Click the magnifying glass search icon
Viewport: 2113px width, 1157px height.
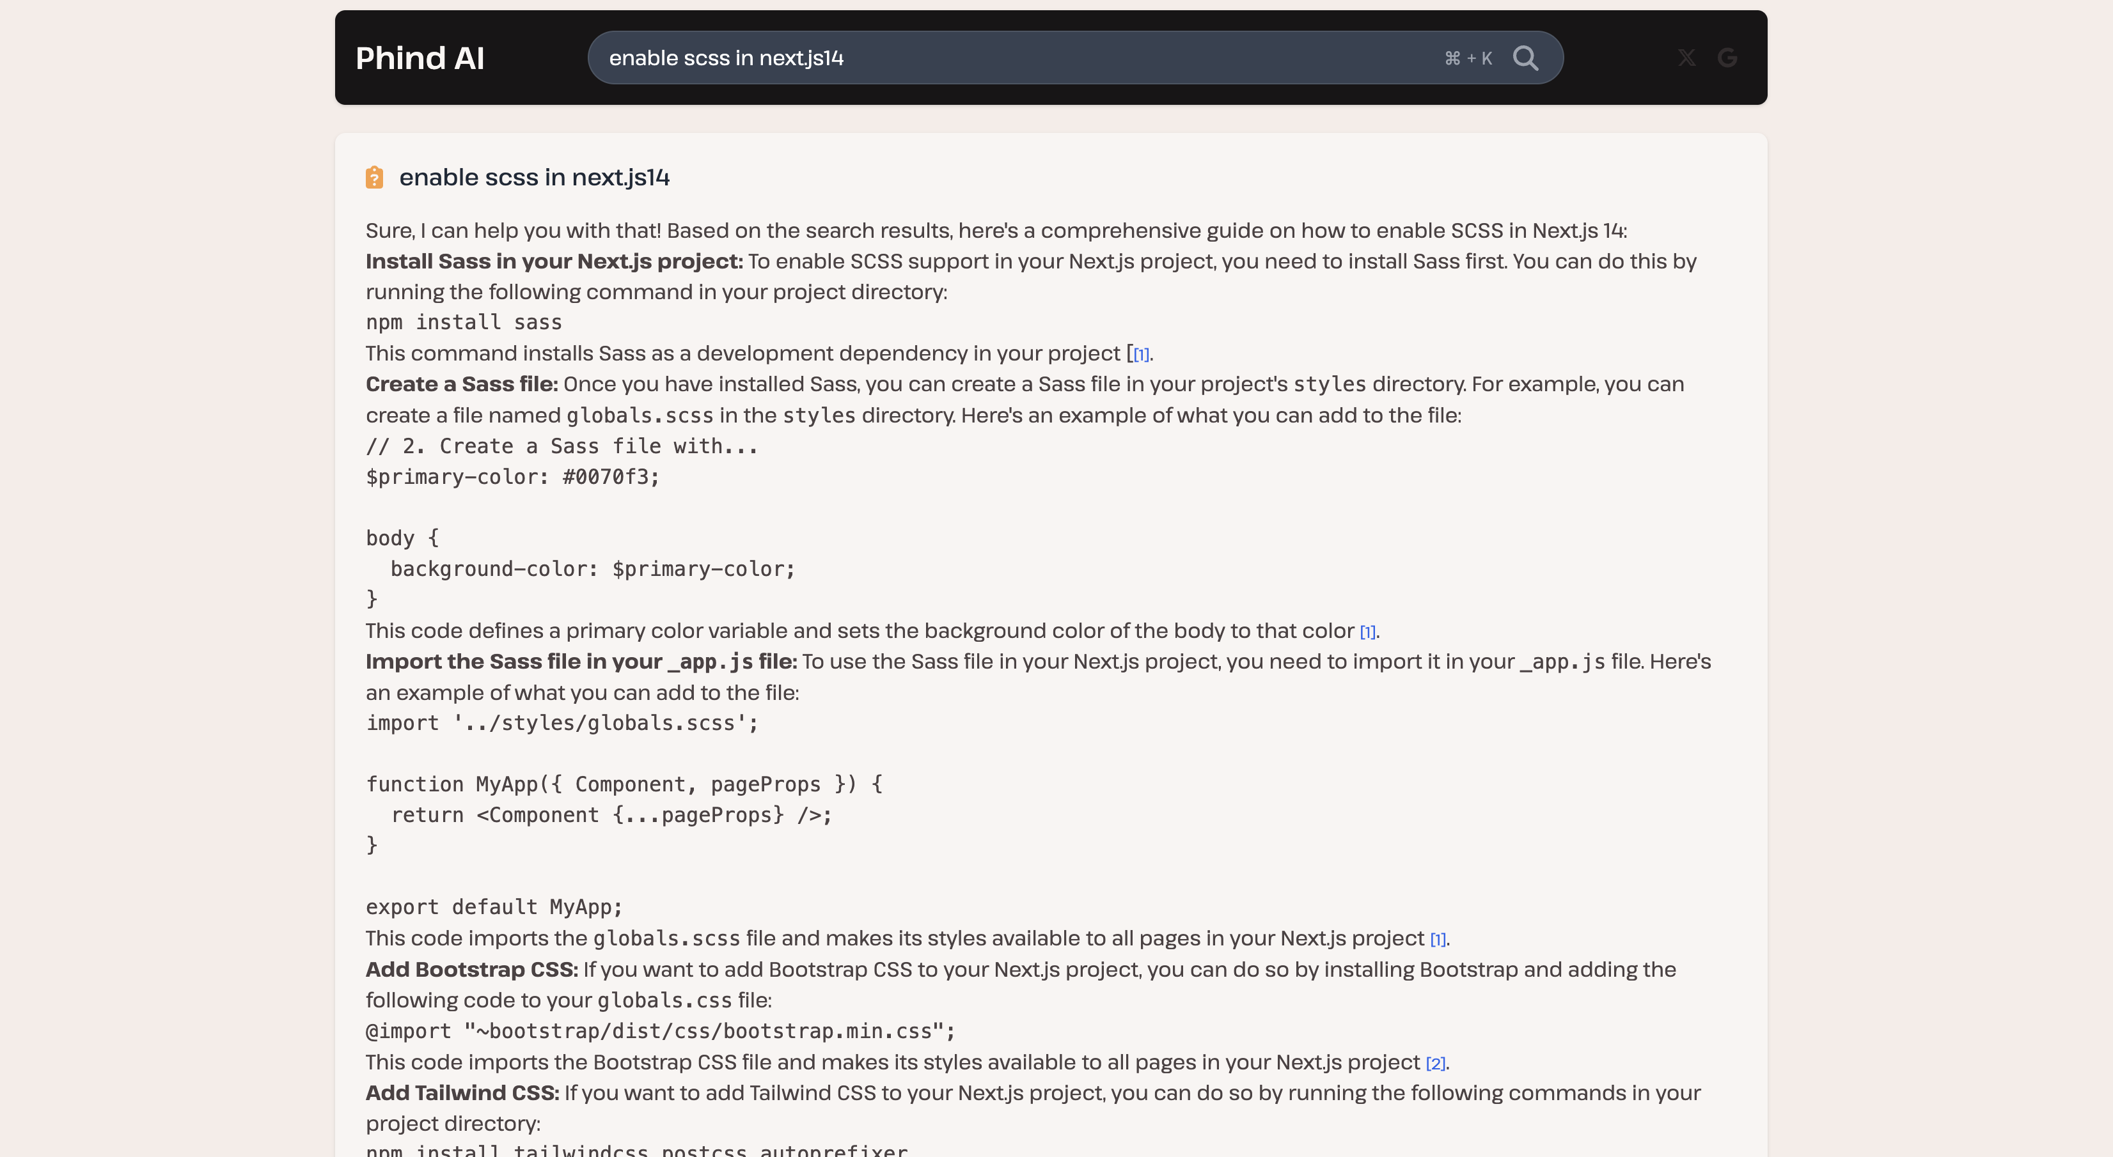[x=1525, y=58]
